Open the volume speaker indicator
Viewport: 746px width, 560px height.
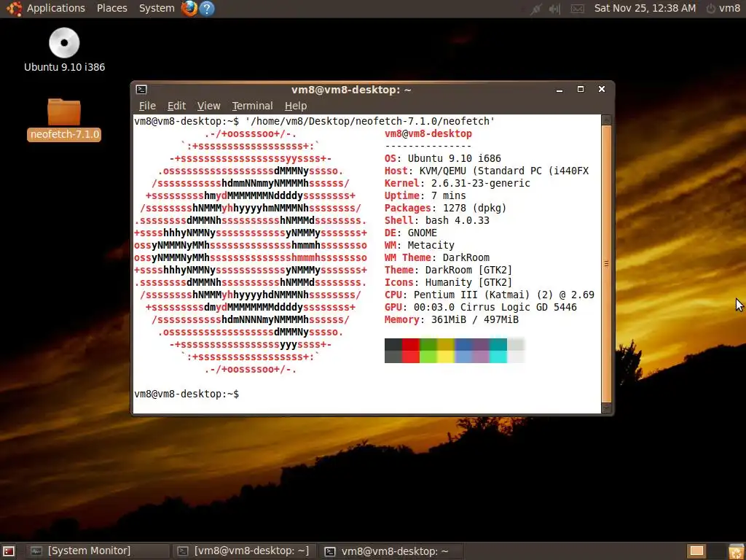554,9
